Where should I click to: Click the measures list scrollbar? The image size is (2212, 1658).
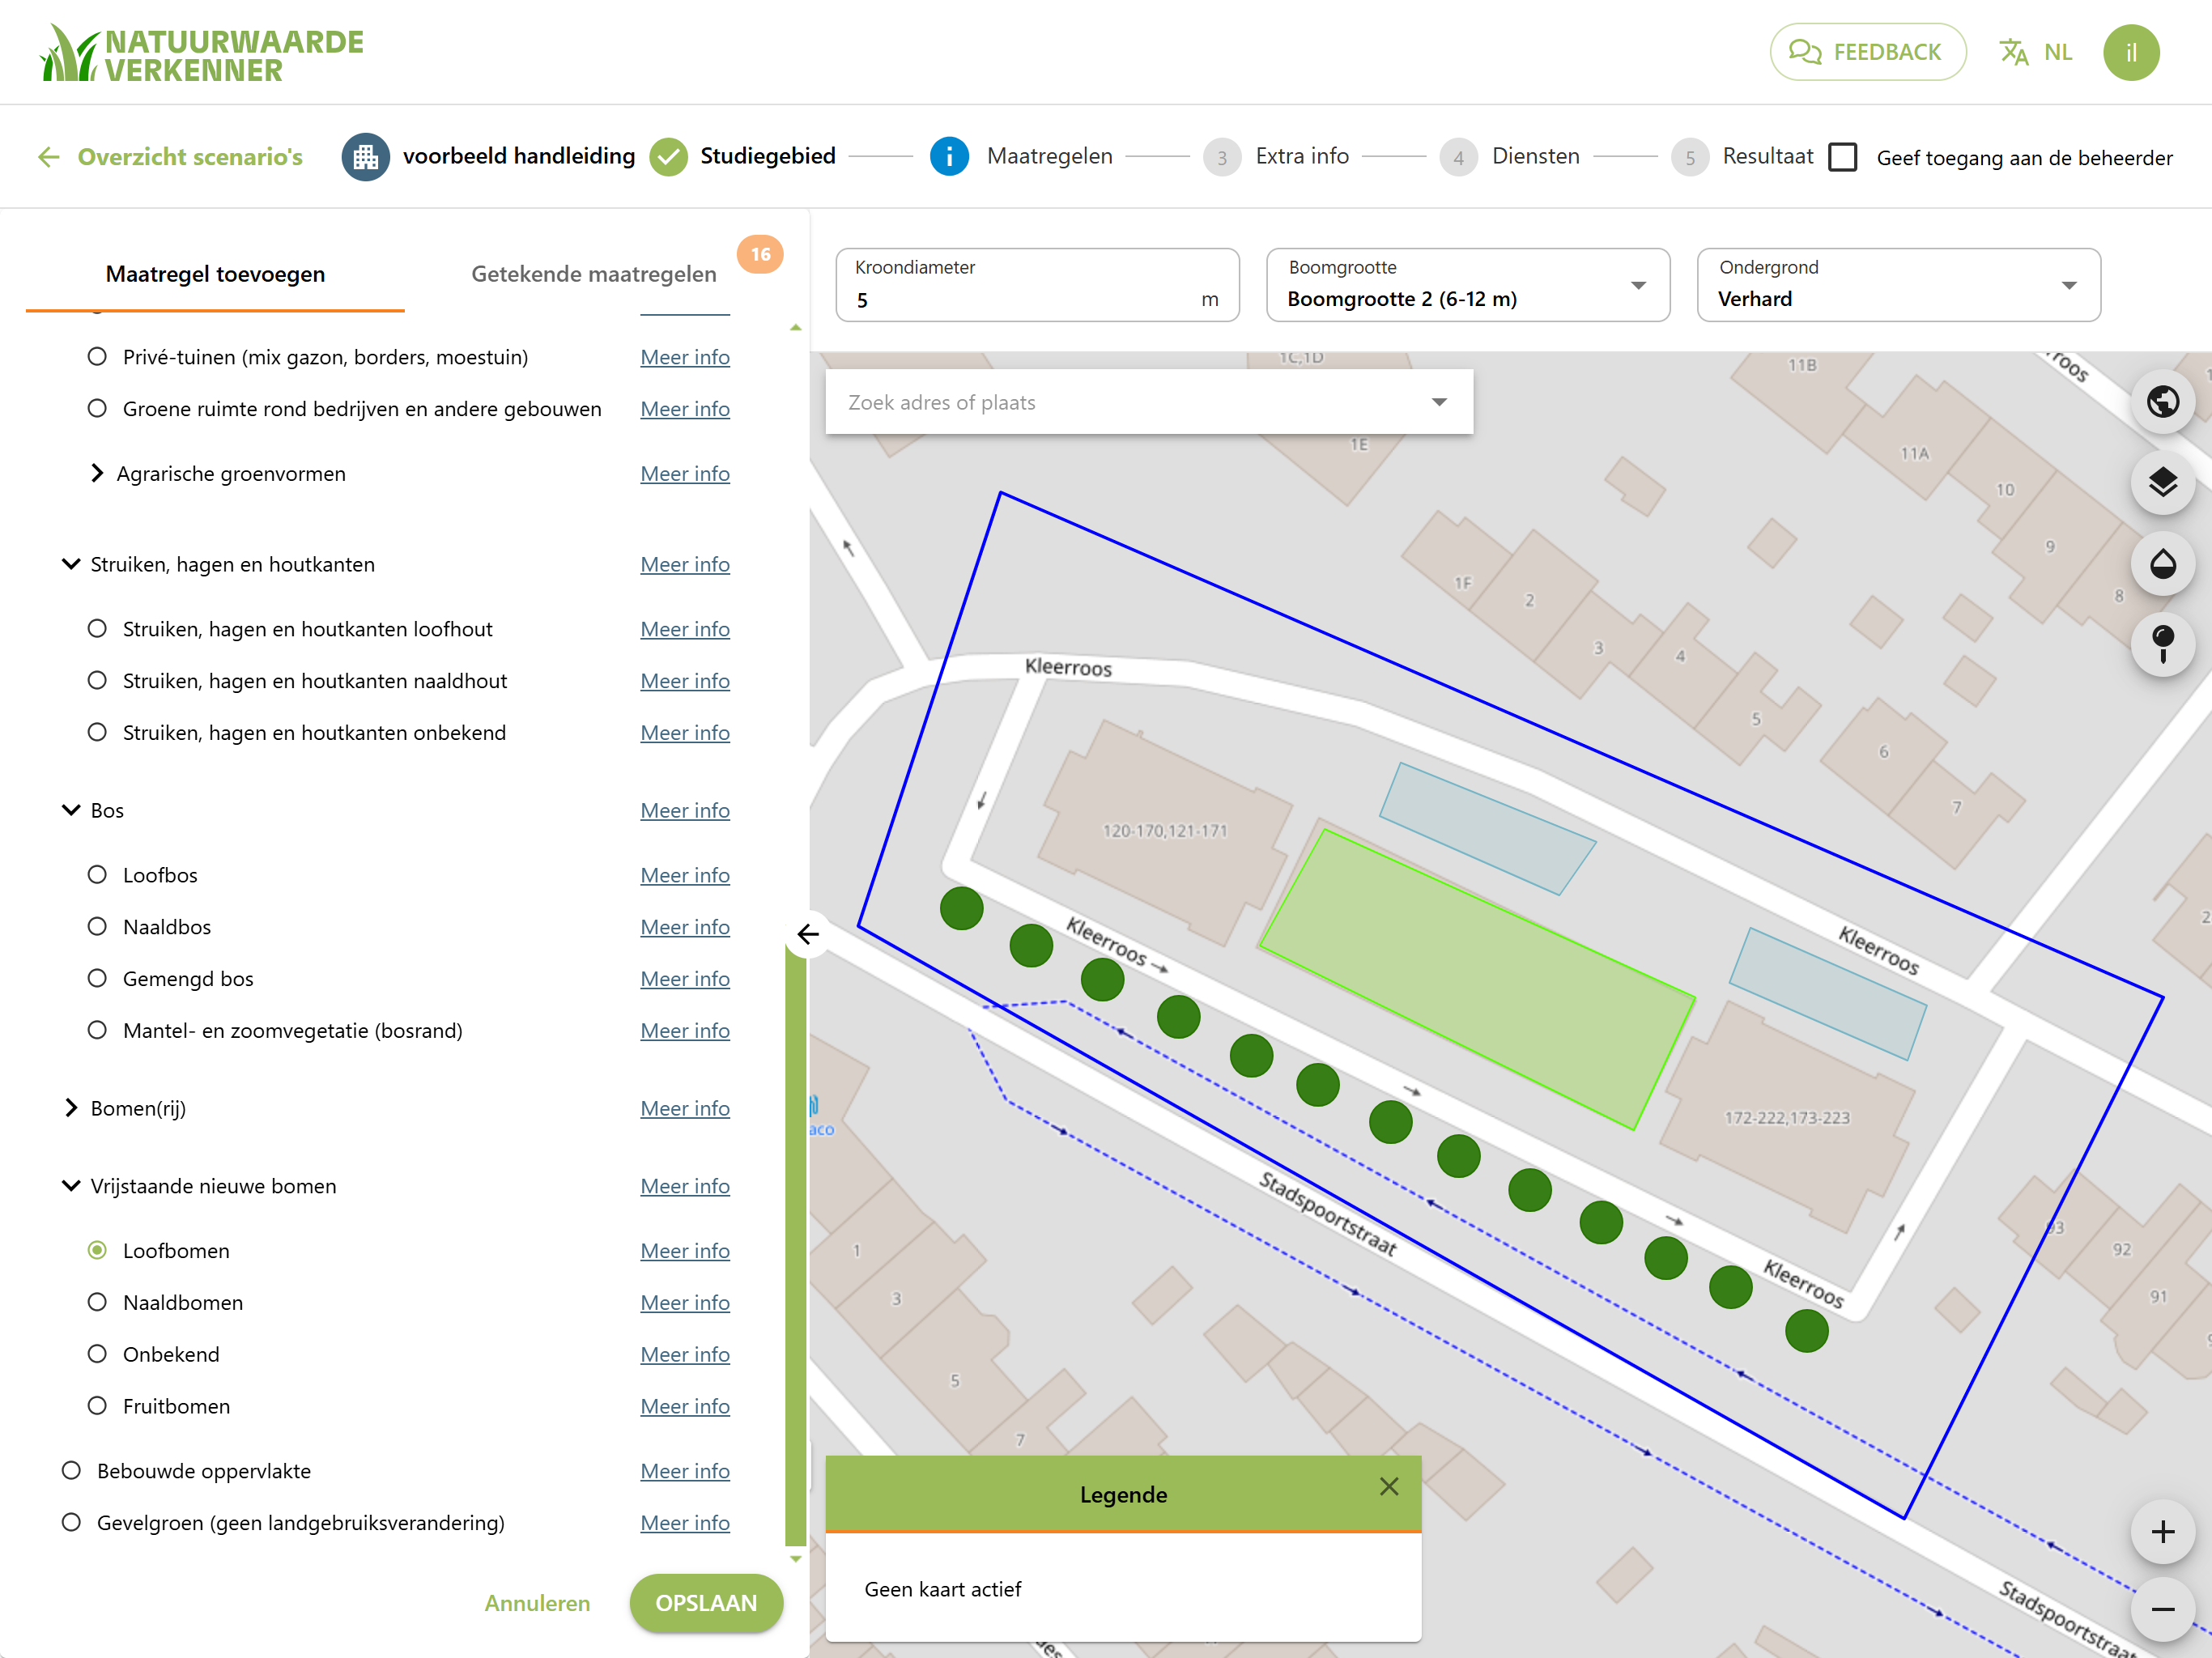[x=796, y=1245]
